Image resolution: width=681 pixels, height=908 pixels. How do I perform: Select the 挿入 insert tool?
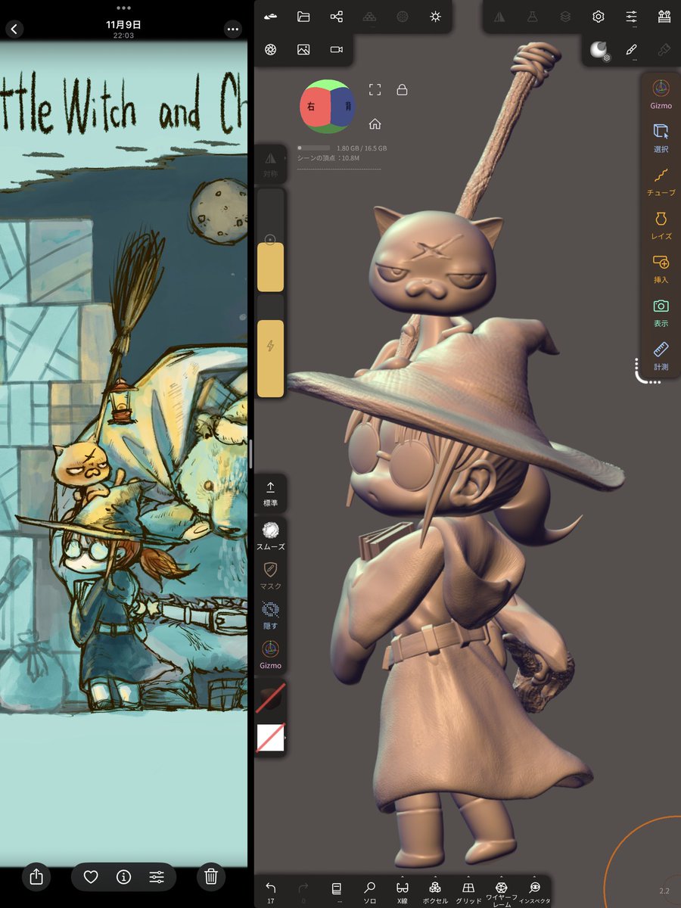click(x=661, y=268)
